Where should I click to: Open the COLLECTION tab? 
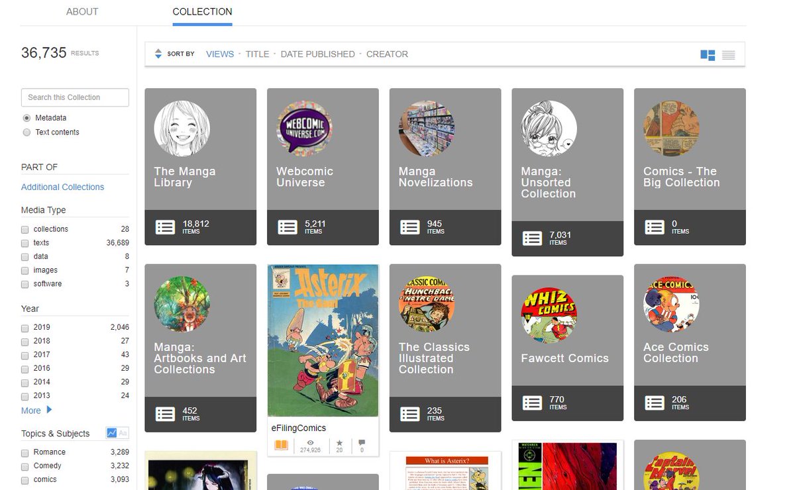202,12
